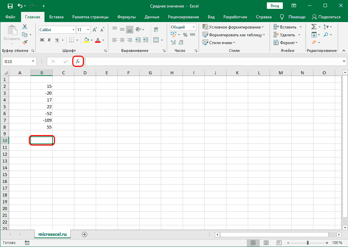Screen dimensions: 348x247
Task: Click the Вход button in the title bar
Action: [x=275, y=5]
